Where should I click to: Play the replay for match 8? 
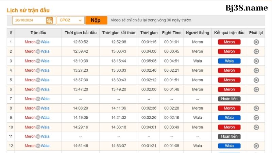tap(256, 108)
